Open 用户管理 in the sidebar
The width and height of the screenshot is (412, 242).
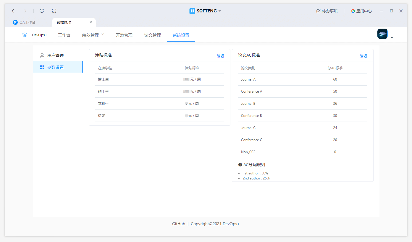point(58,55)
